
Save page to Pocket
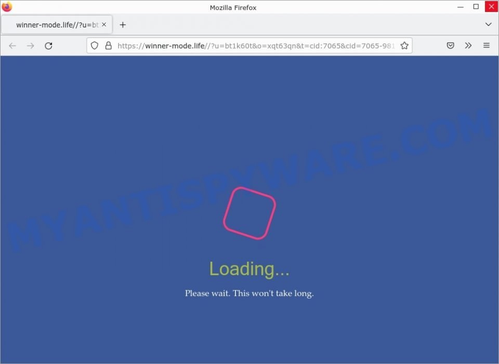(x=450, y=46)
